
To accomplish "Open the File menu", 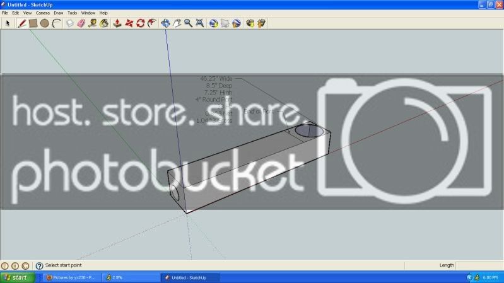I will 5,13.
